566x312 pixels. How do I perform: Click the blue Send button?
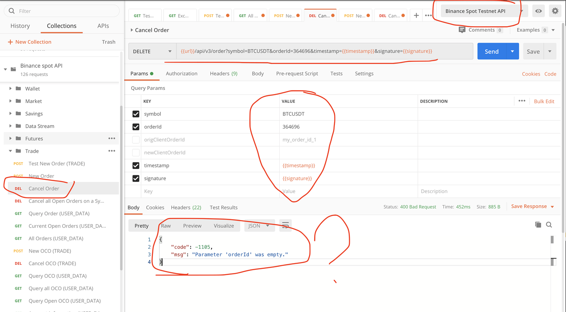coord(491,51)
